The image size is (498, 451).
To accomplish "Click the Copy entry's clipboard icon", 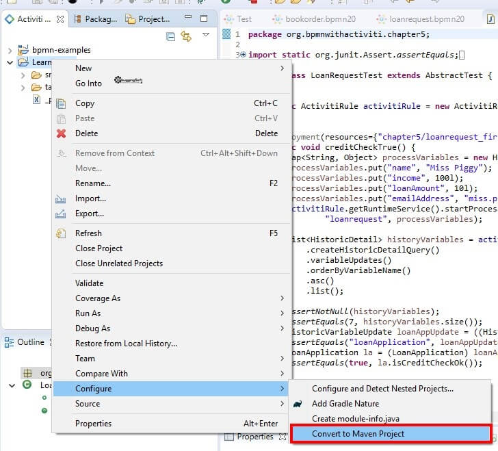I will tap(61, 103).
